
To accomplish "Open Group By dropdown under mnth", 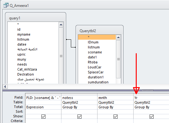I will [x=115, y=107].
